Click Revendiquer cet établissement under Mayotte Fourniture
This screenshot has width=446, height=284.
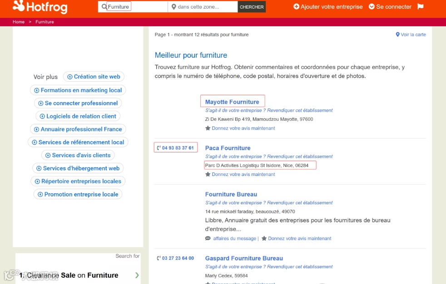300,111
